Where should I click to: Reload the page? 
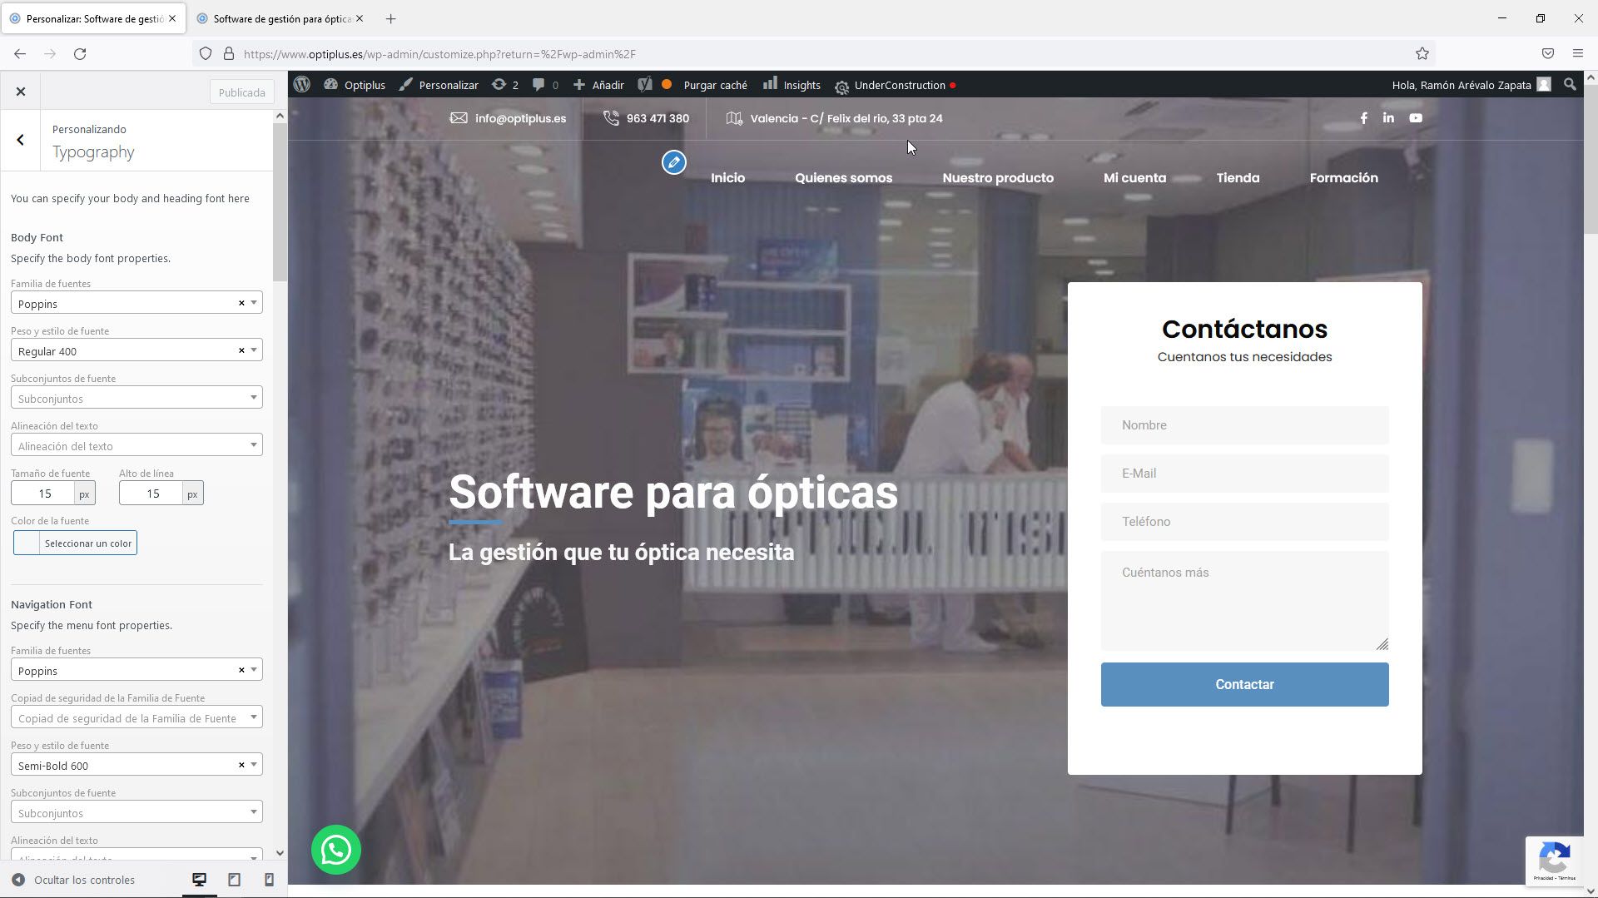click(80, 54)
